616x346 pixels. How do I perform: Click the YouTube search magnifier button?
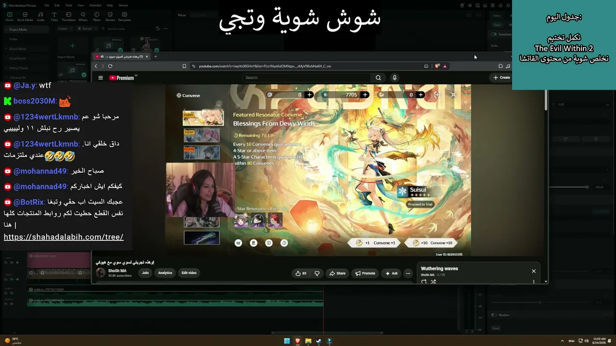pos(378,77)
